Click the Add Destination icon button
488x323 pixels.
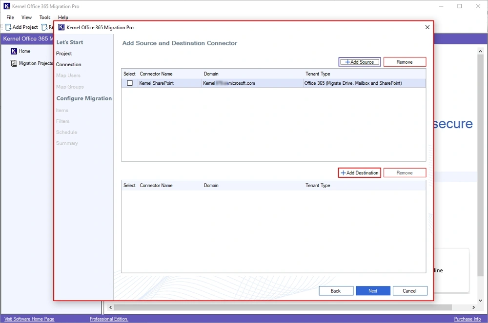tap(344, 172)
